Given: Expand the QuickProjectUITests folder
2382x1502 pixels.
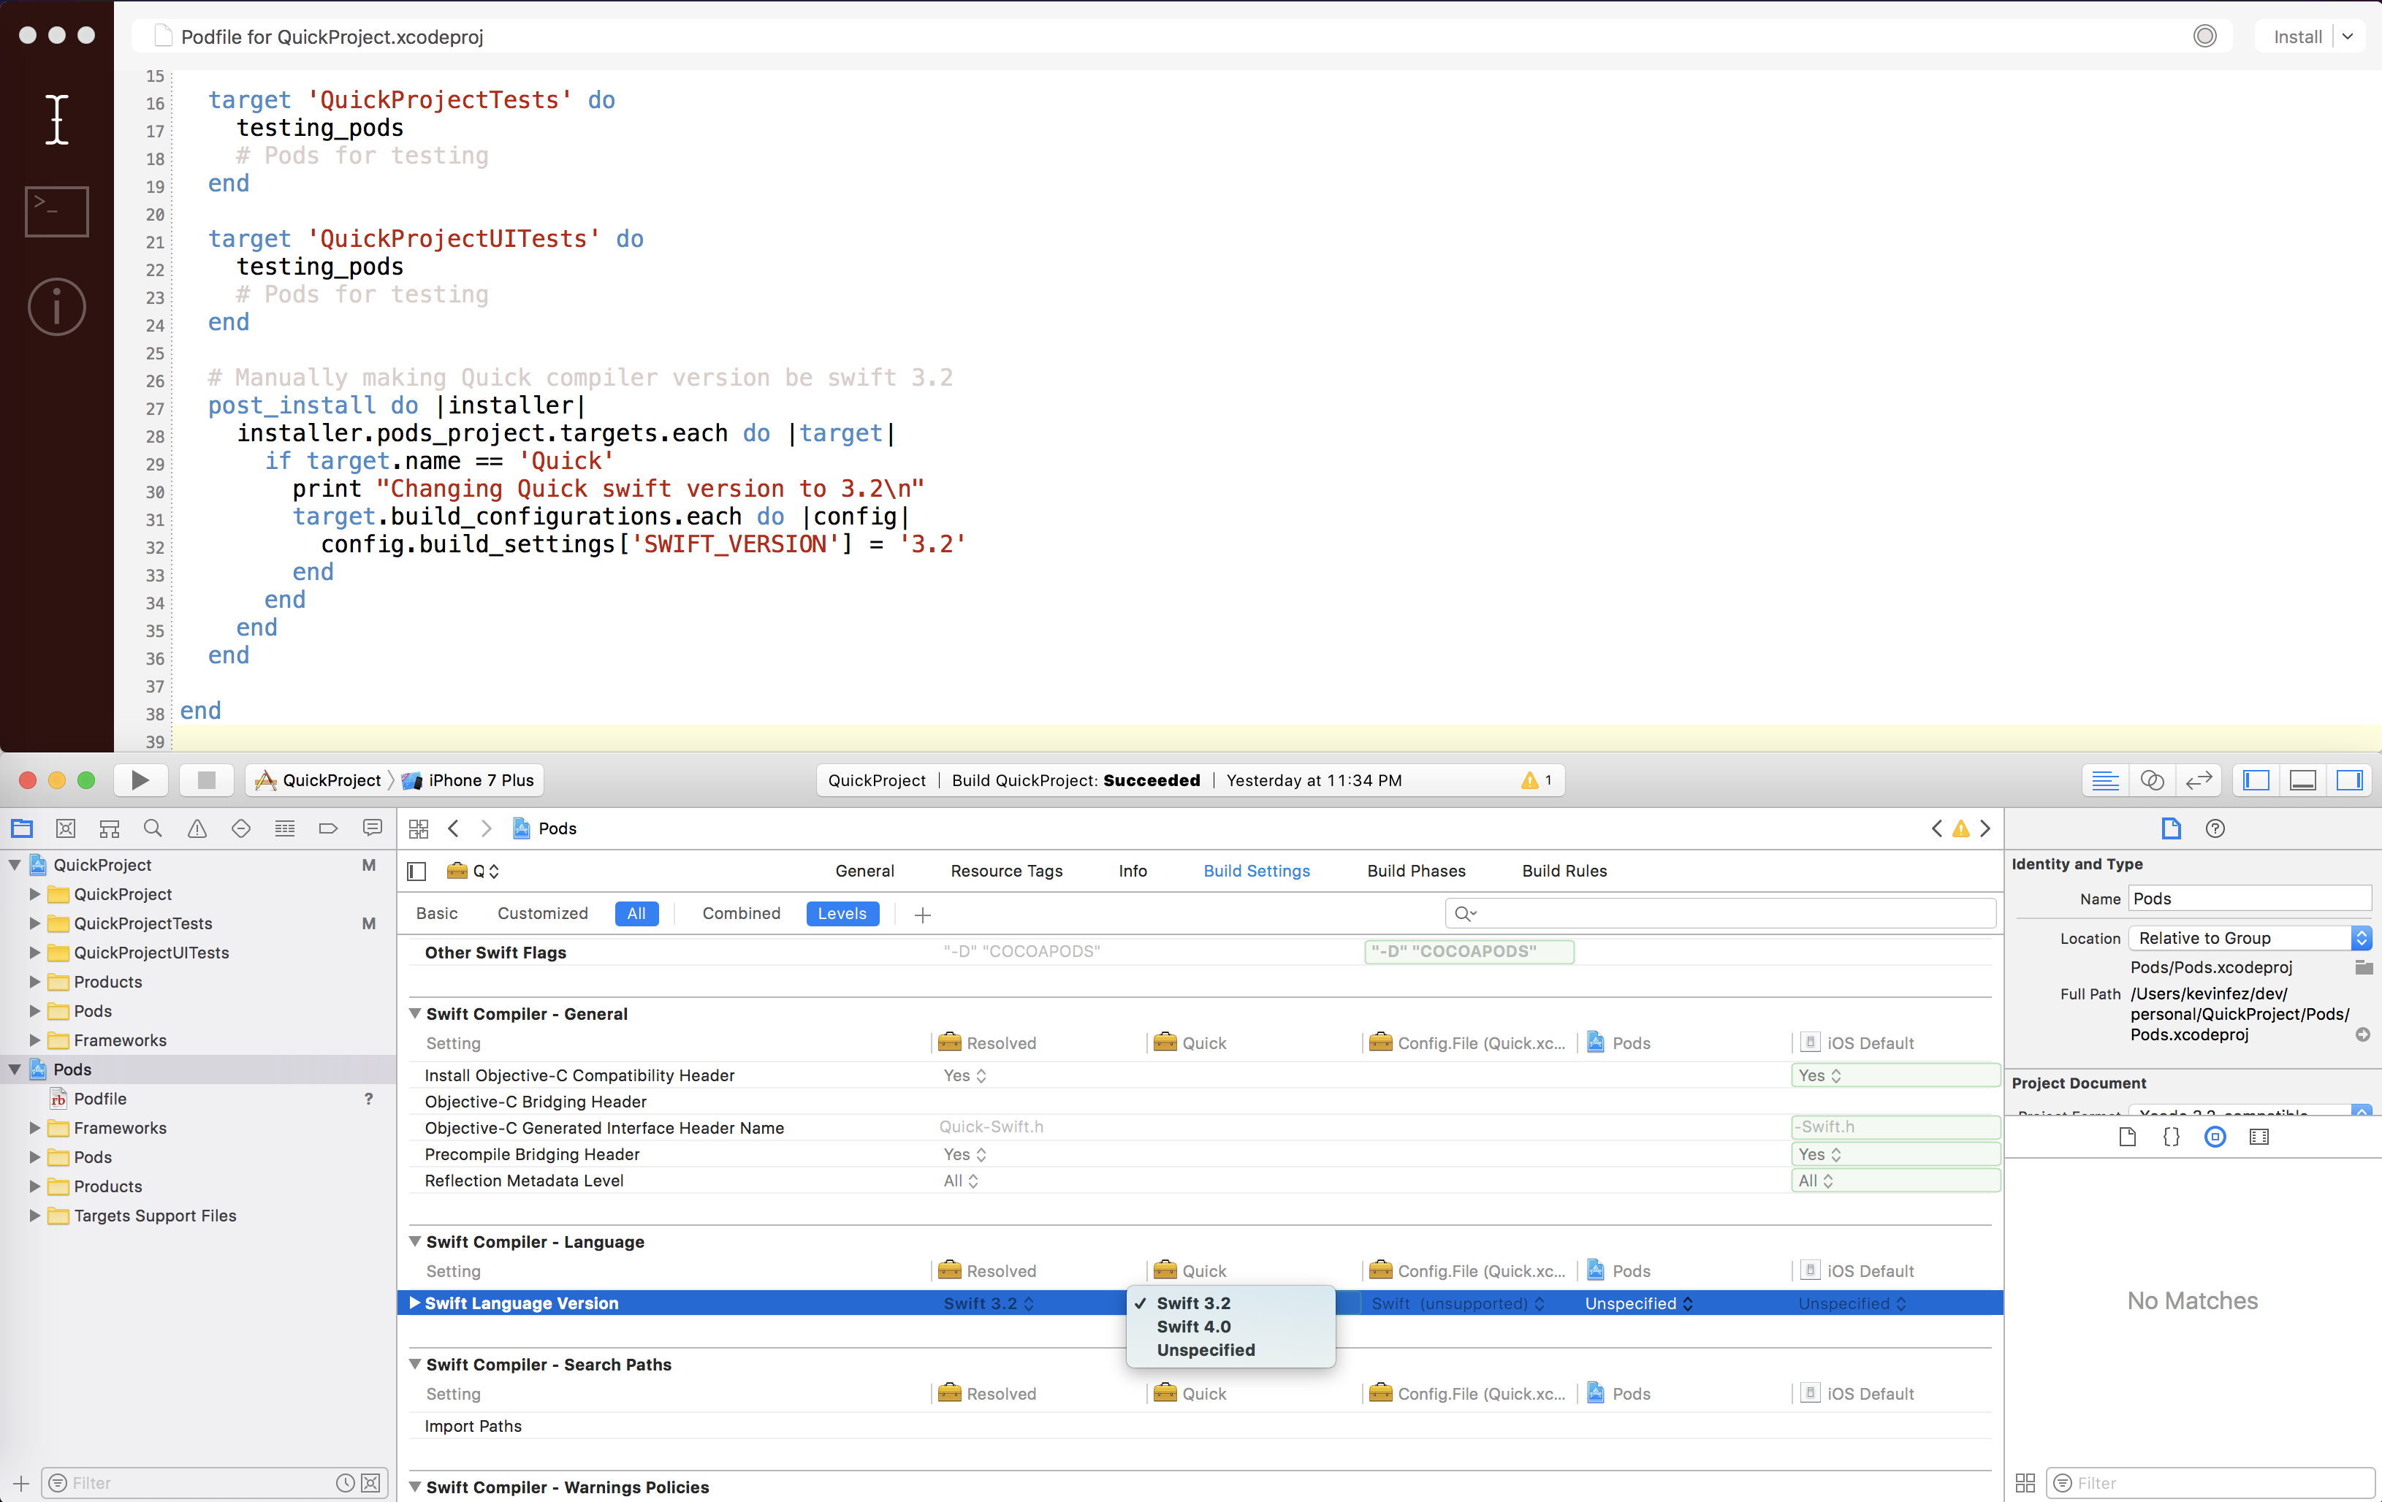Looking at the screenshot, I should click(34, 953).
